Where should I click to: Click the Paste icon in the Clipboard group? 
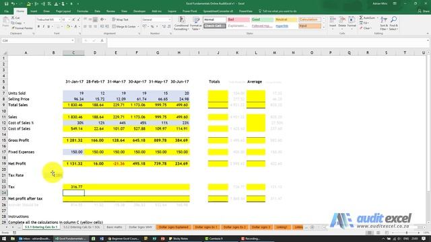tap(5, 22)
